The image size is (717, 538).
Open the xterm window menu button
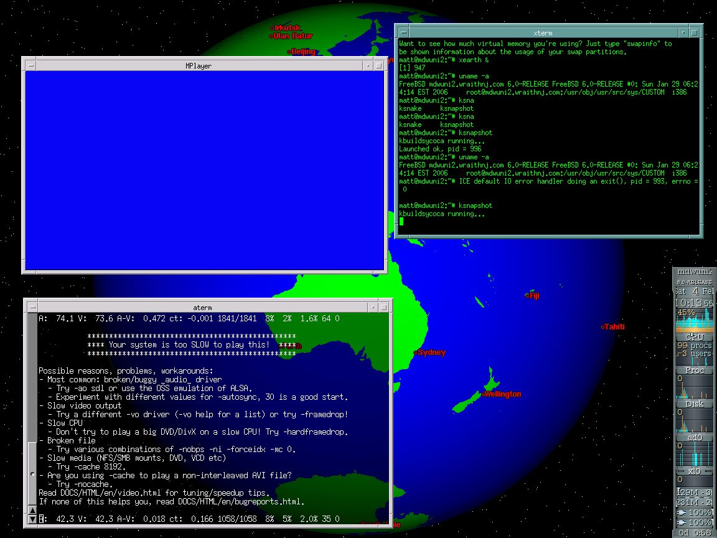pos(403,32)
